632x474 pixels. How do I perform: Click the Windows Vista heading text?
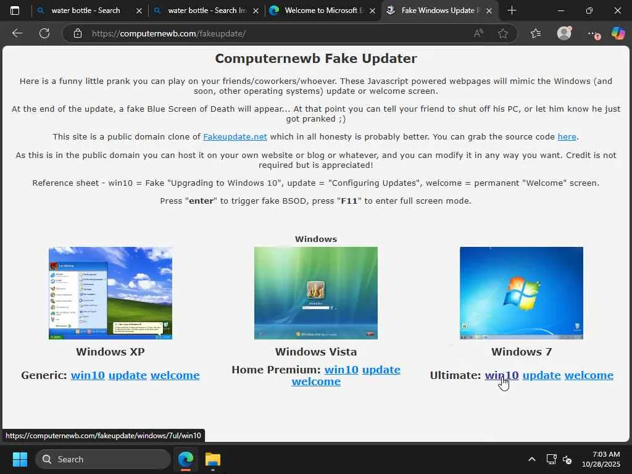pyautogui.click(x=316, y=352)
